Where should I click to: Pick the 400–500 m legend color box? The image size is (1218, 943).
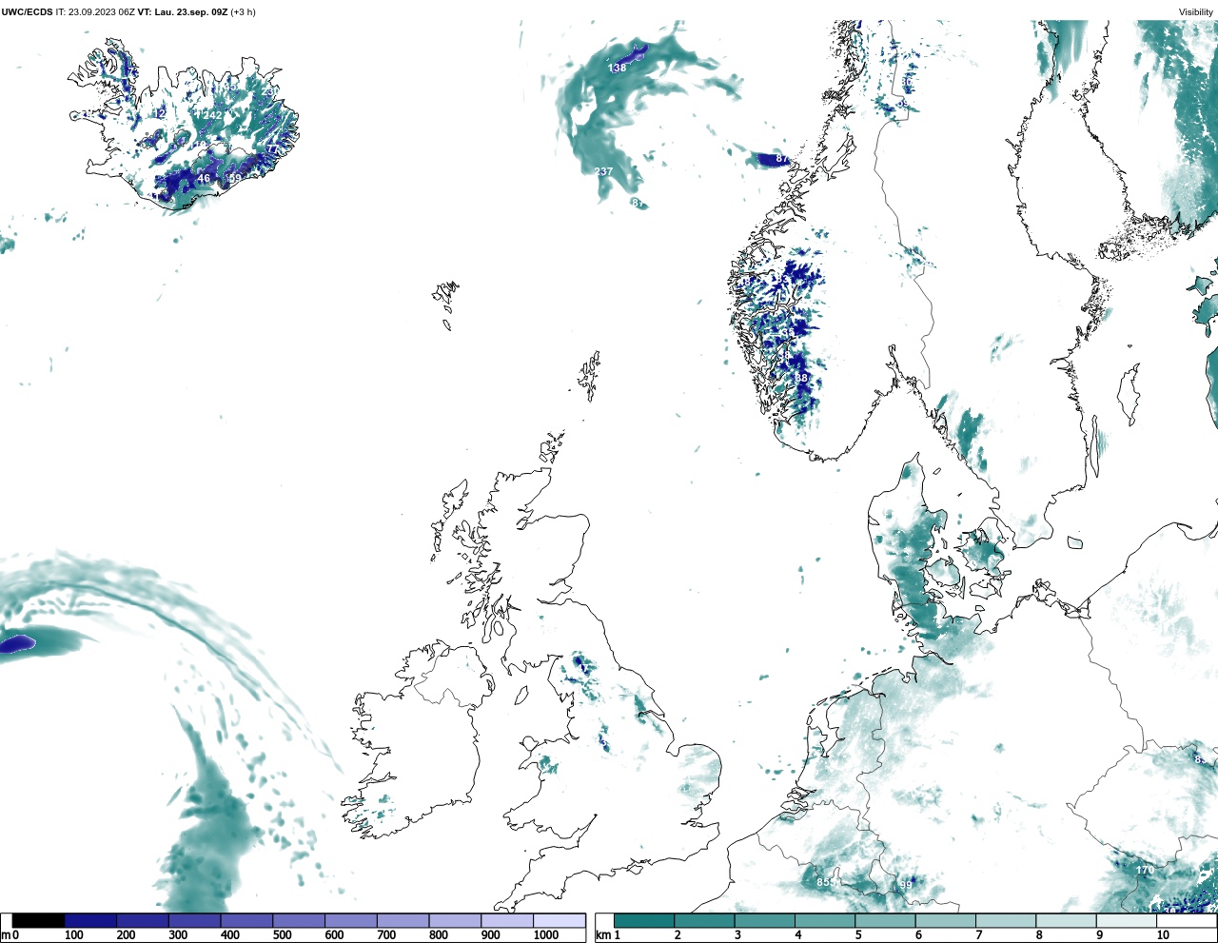pyautogui.click(x=246, y=920)
